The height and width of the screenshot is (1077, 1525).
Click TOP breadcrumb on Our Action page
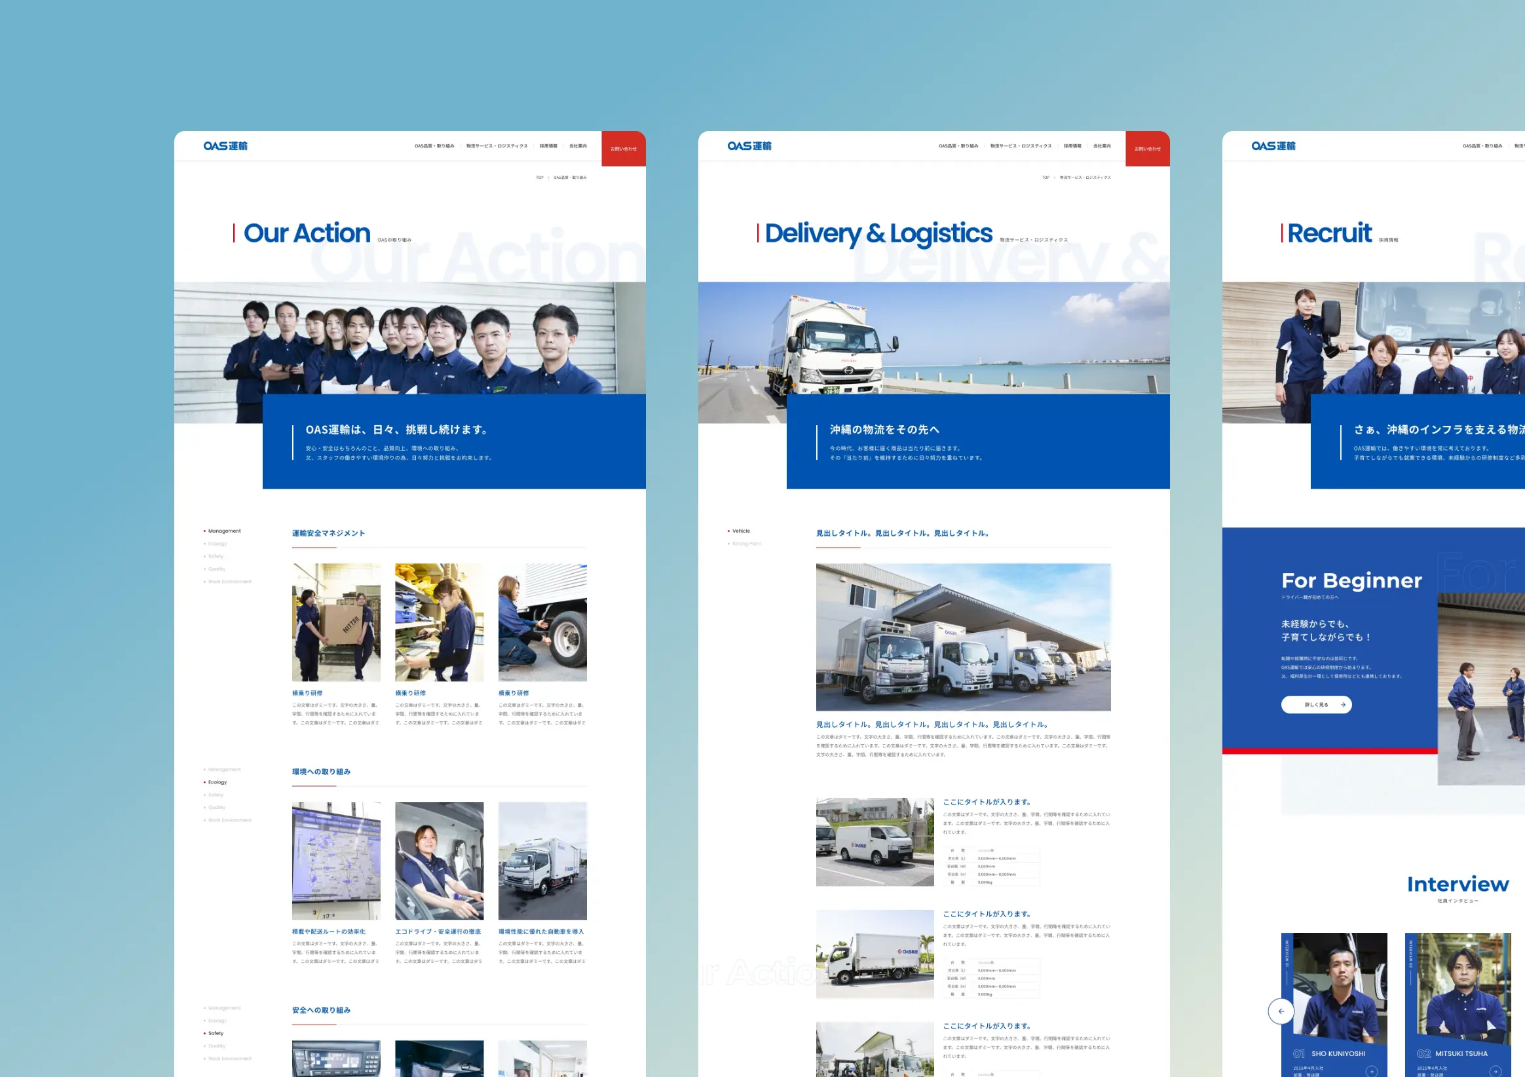(539, 178)
